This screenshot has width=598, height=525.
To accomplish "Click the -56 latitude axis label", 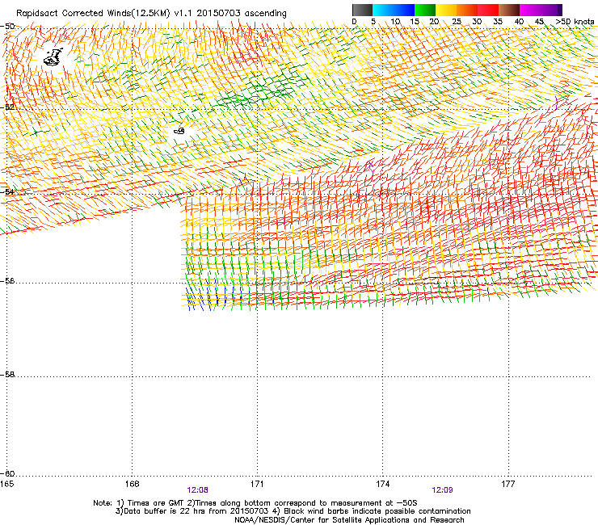I will [7, 281].
